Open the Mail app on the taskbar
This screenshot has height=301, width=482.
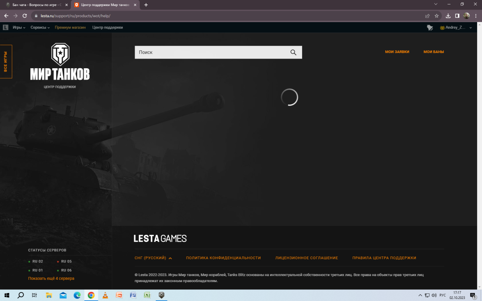click(x=63, y=295)
